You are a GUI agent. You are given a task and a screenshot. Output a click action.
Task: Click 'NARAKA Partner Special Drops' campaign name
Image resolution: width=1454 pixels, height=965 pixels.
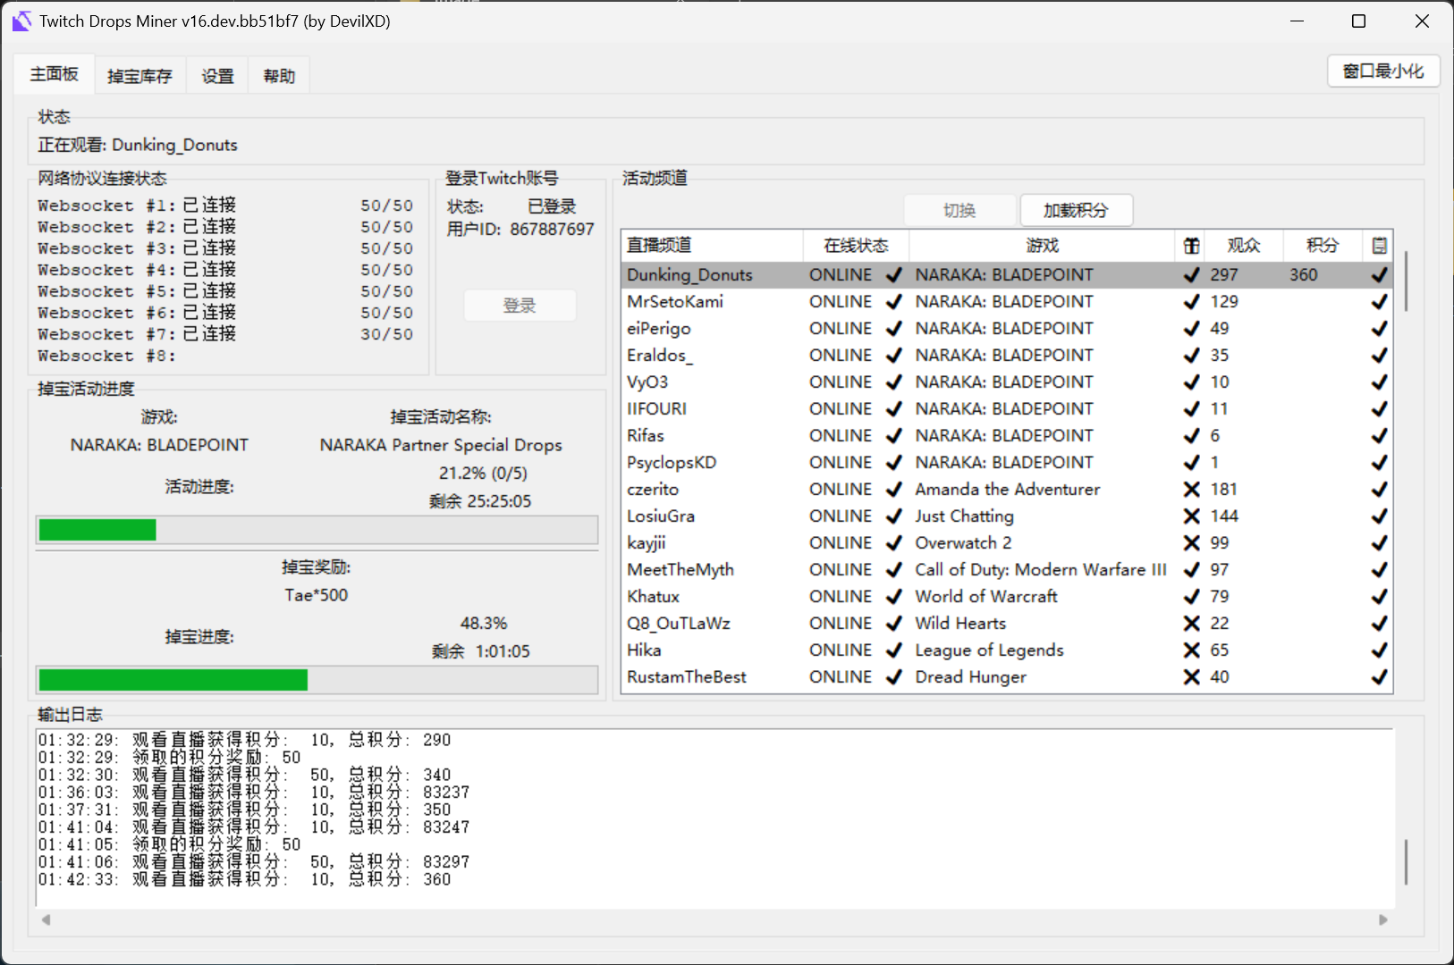pyautogui.click(x=441, y=445)
